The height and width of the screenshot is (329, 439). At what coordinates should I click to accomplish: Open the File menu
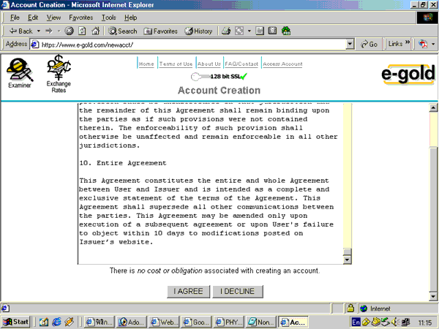15,18
